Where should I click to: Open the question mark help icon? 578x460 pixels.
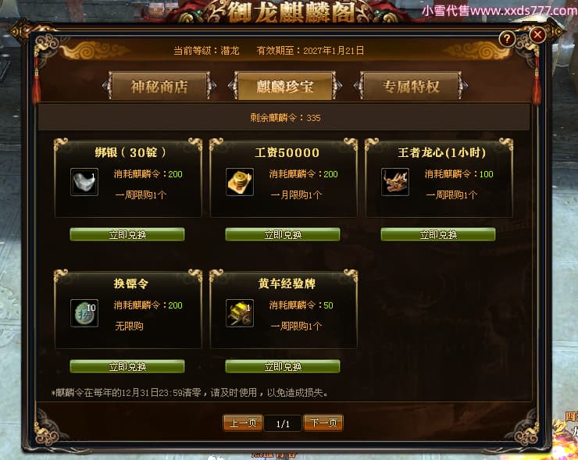point(507,38)
